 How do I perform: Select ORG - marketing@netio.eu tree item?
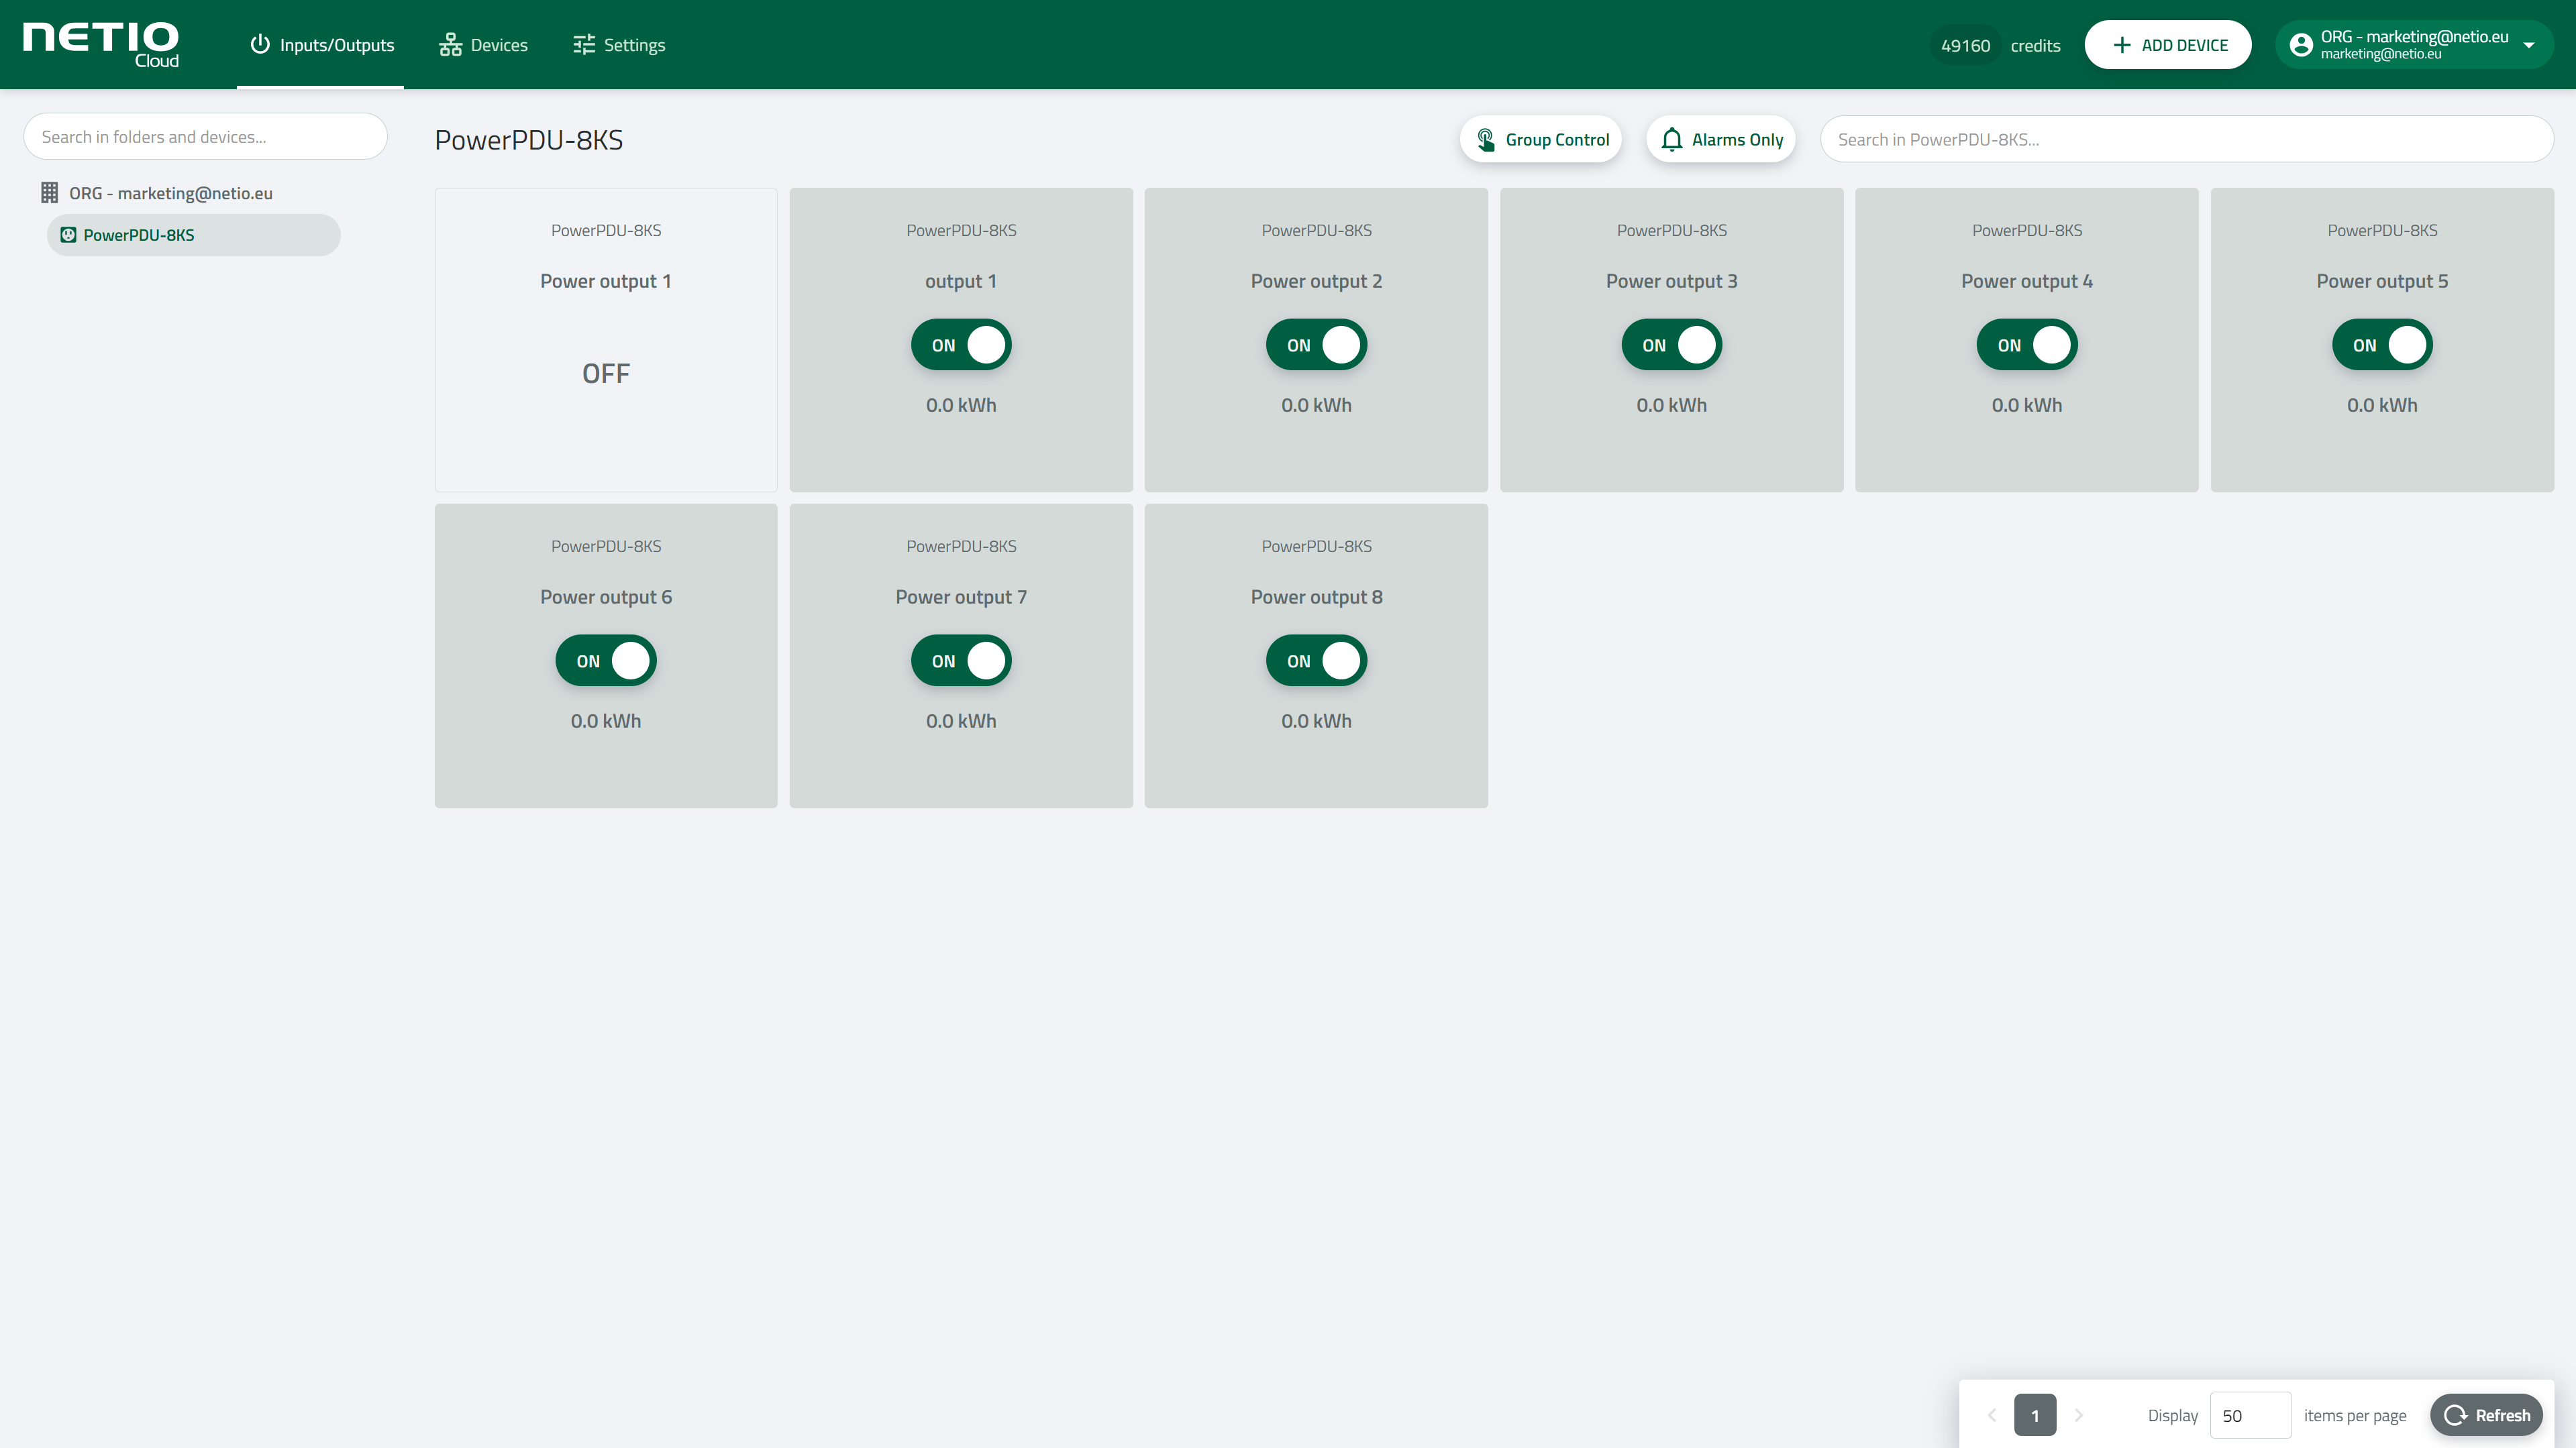tap(170, 193)
